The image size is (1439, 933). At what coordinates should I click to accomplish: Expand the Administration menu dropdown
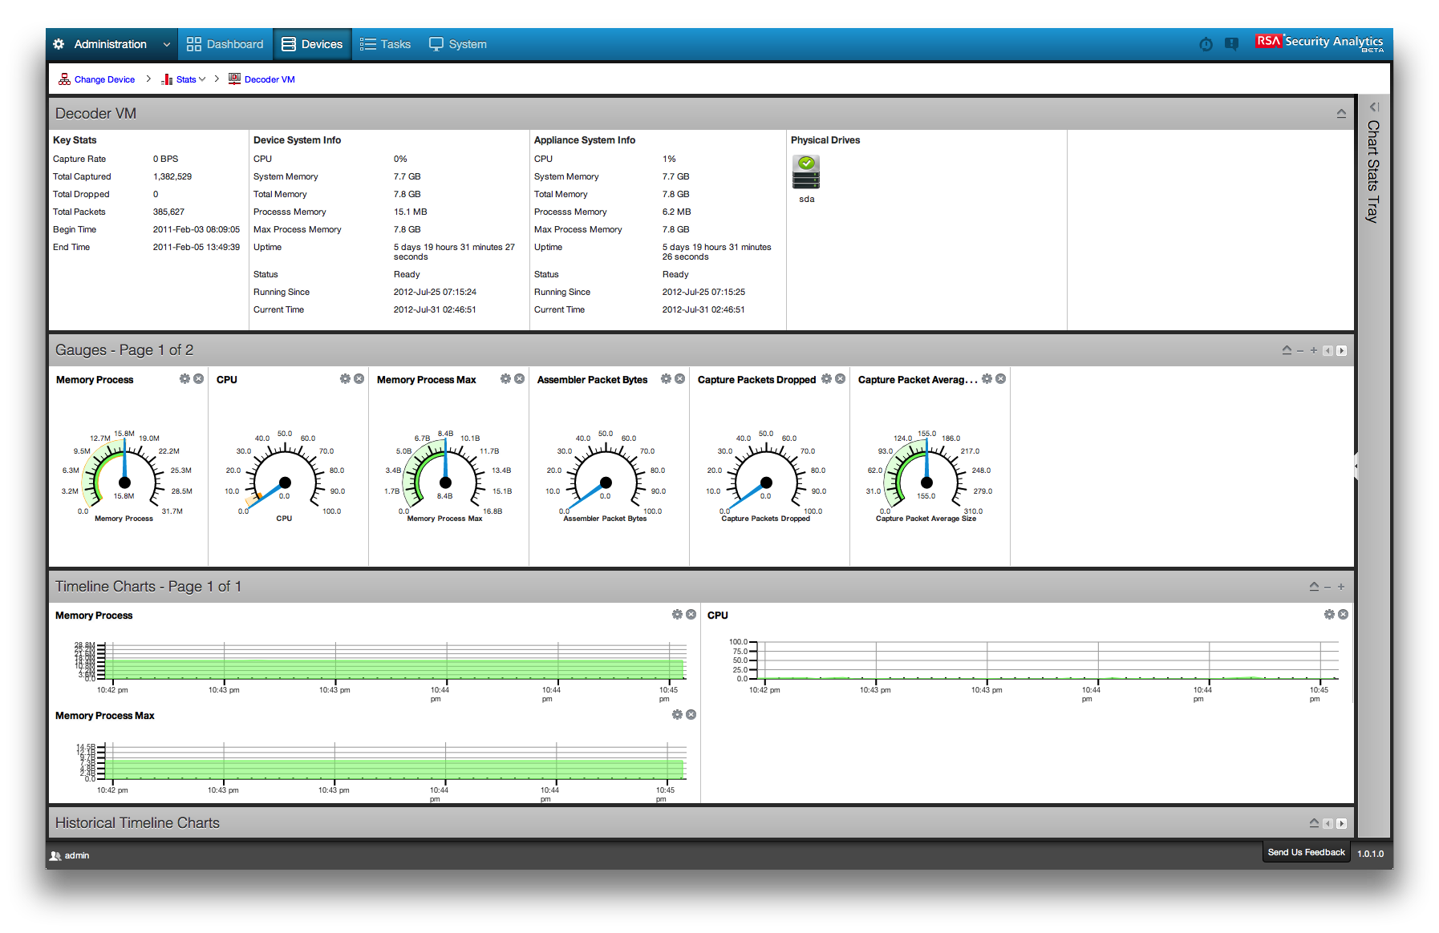(x=166, y=44)
